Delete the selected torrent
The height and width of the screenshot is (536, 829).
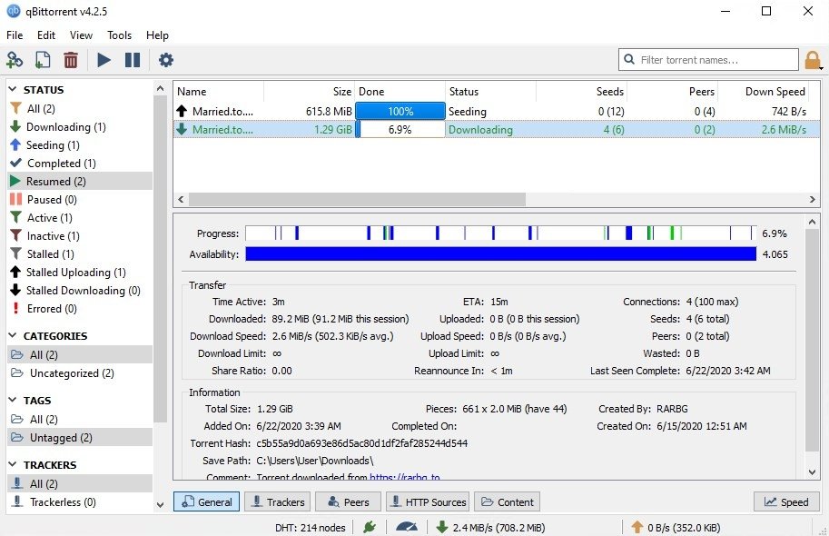click(x=70, y=59)
